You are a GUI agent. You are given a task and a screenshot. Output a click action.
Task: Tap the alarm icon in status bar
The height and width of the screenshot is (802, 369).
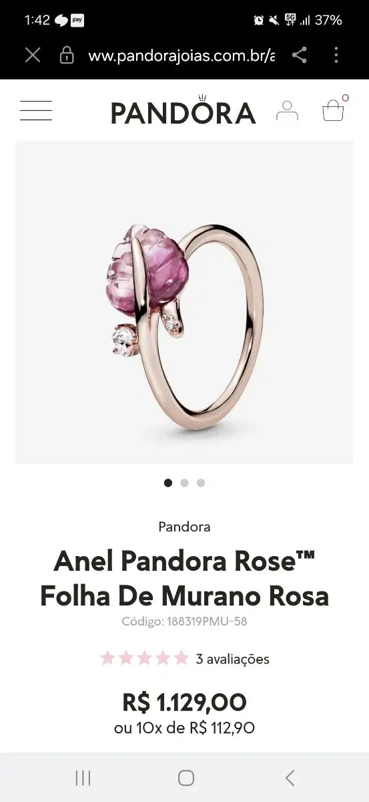258,20
